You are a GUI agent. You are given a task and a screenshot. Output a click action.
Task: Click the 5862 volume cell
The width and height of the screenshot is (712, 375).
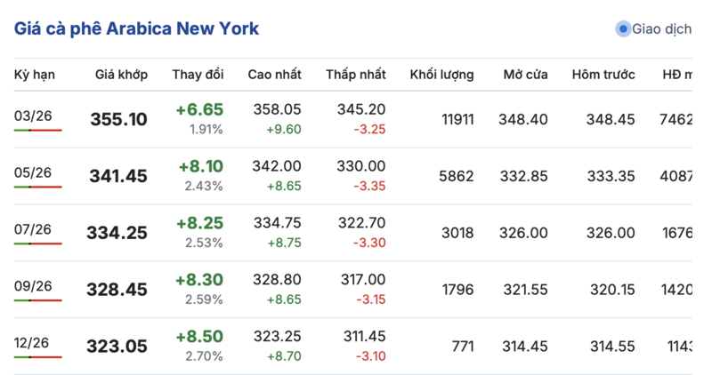coord(456,176)
